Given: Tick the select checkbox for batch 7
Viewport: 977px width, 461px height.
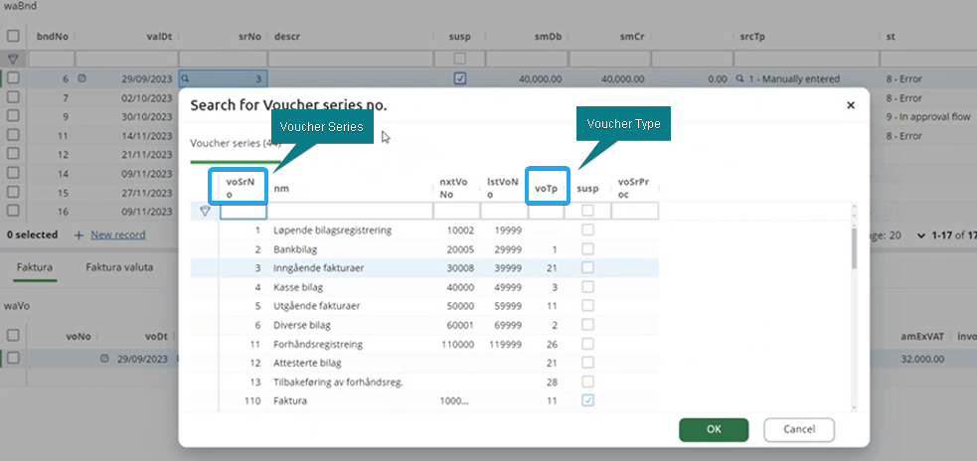Looking at the screenshot, I should point(13,98).
